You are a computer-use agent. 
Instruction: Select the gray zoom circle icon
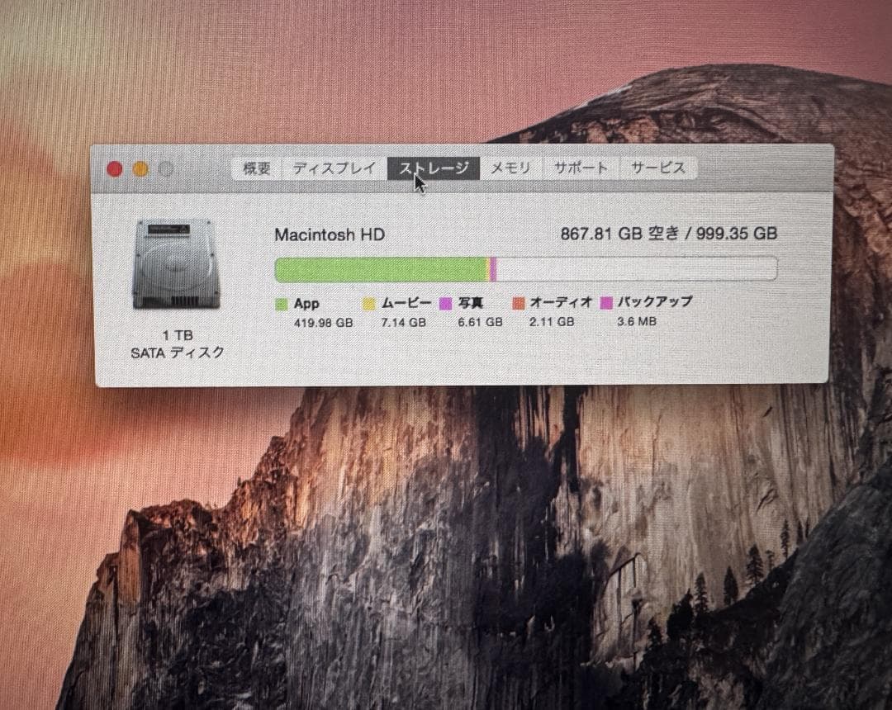(x=166, y=168)
